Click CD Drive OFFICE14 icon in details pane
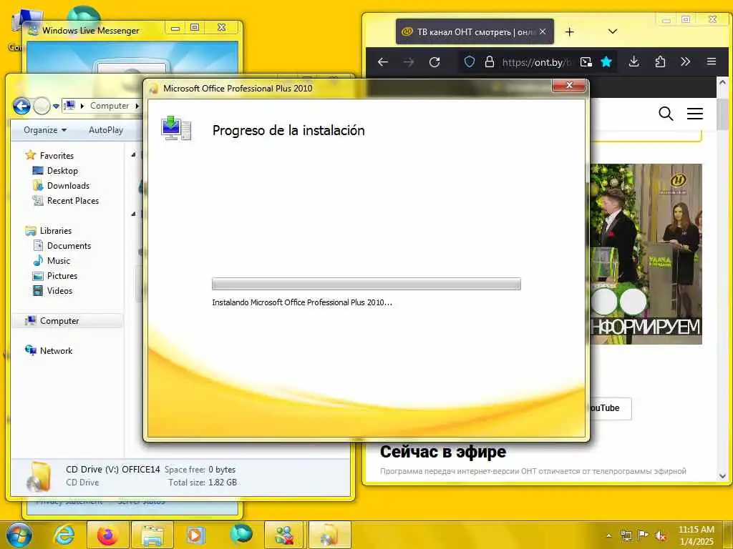This screenshot has height=549, width=733. (x=39, y=477)
